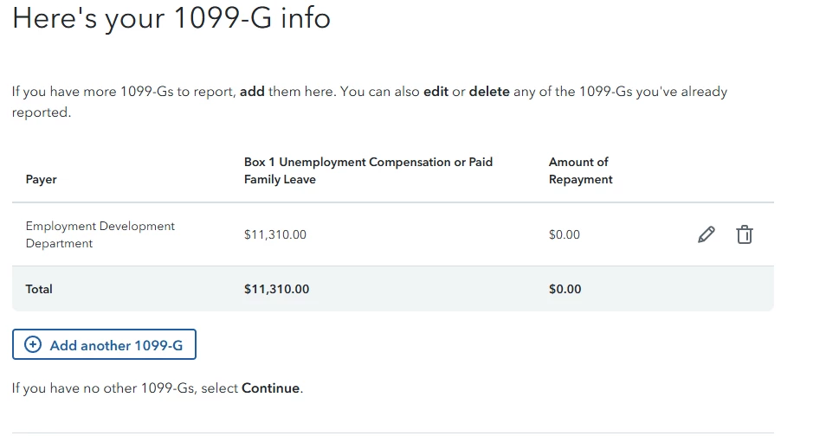
Task: Click the $0.00 repayment in the payer row
Action: (565, 234)
